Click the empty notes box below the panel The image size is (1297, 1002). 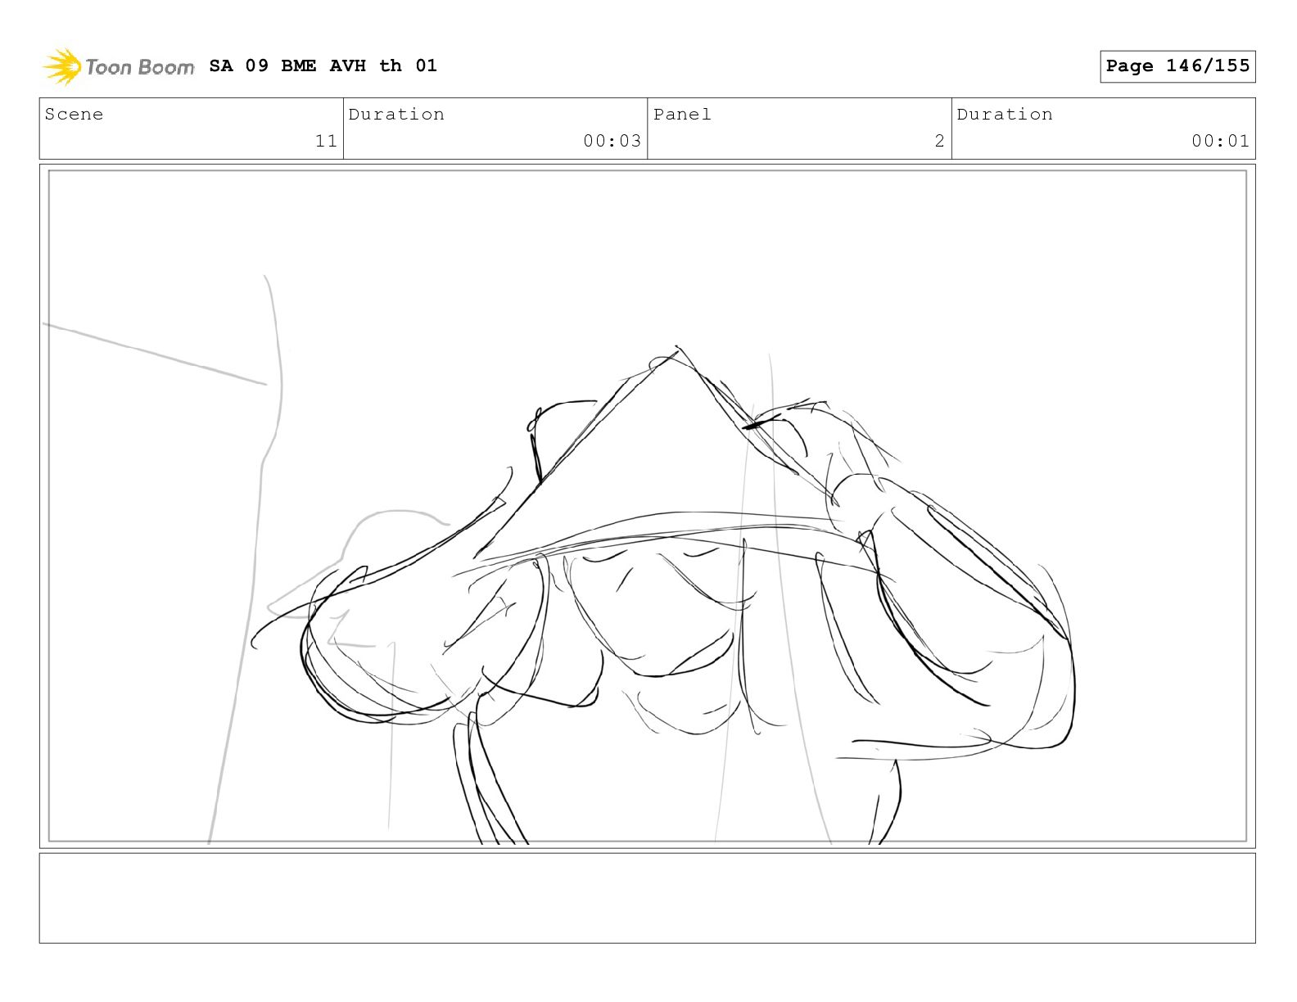648,898
